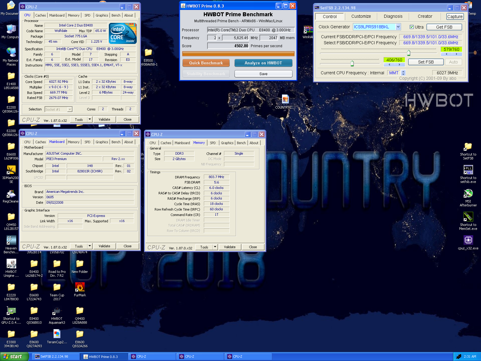Click the HWBOT Prime orange progress bar
The height and width of the screenshot is (361, 481).
(x=238, y=54)
